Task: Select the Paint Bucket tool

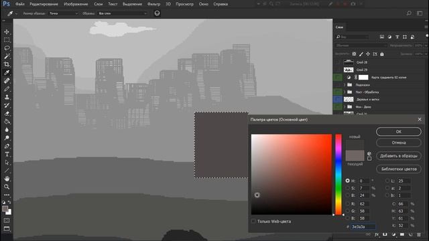Action: (7, 122)
